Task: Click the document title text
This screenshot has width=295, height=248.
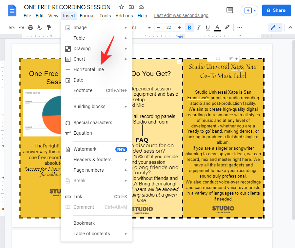Action: pos(67,7)
